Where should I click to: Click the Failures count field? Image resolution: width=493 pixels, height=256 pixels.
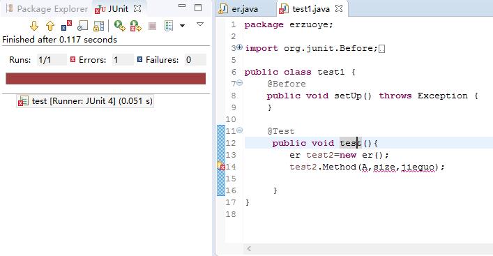[x=195, y=60]
